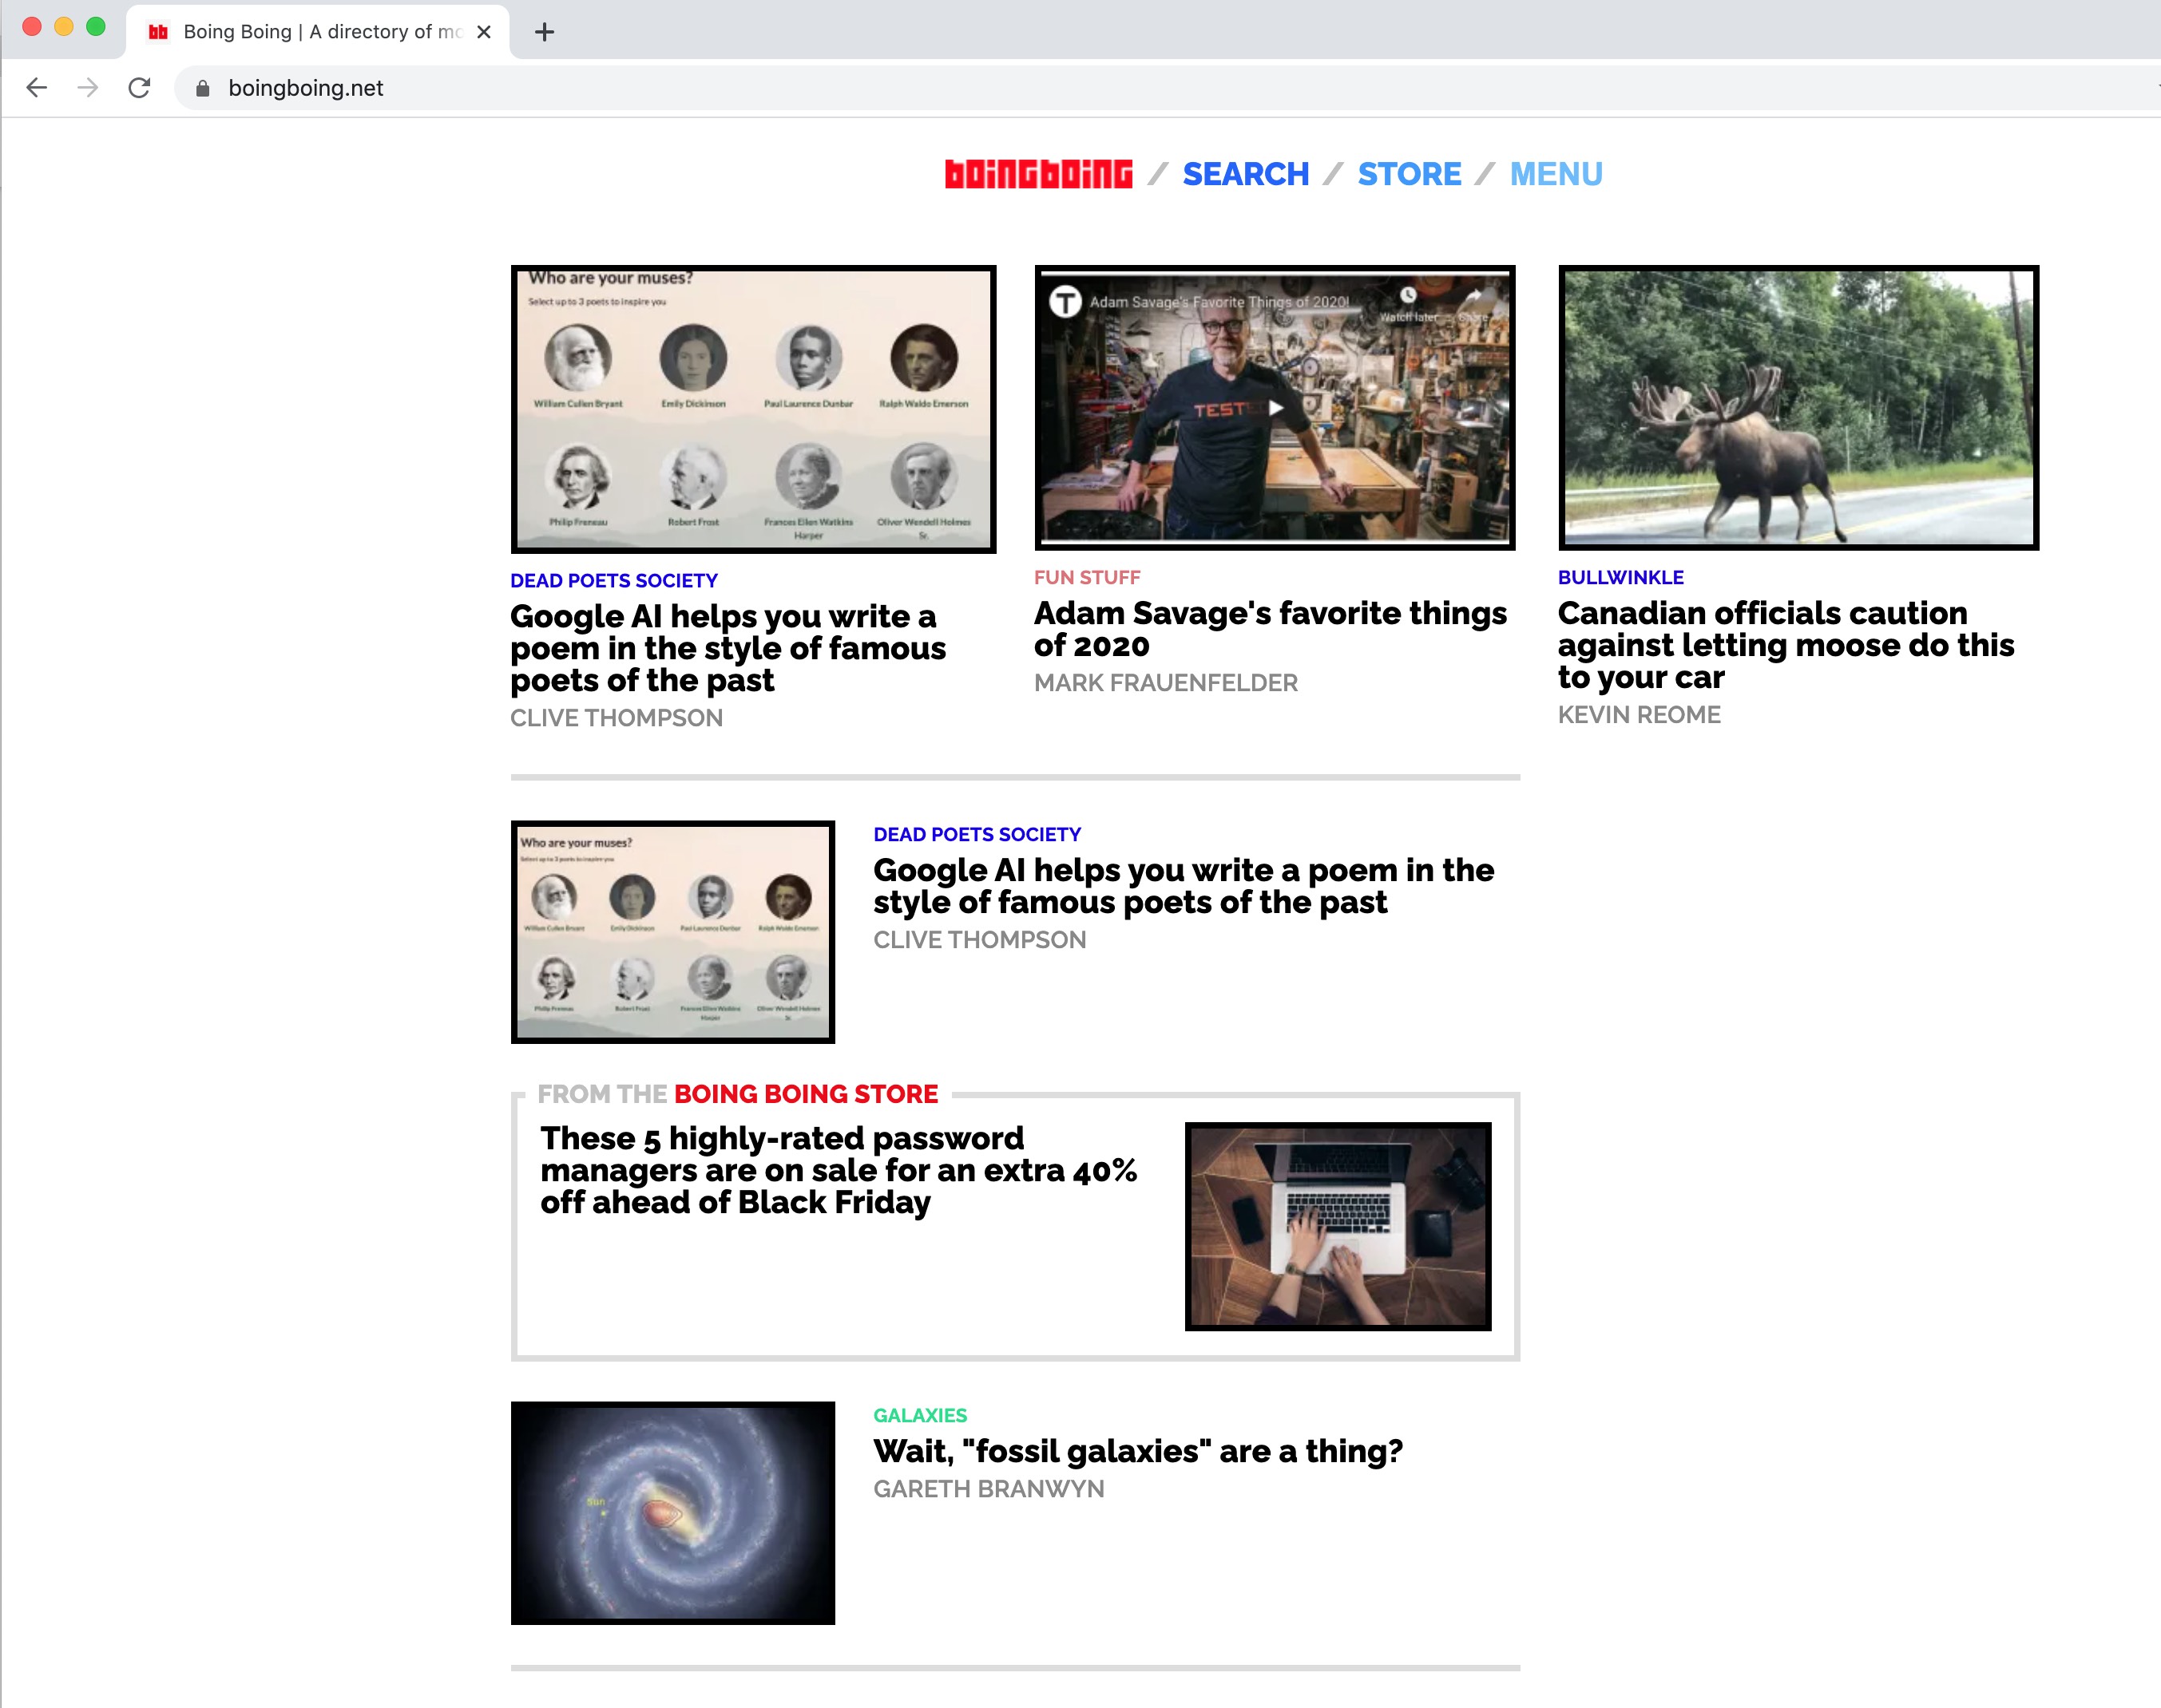Open Adam Savage's favorite things headline
The image size is (2161, 1708).
[x=1271, y=629]
